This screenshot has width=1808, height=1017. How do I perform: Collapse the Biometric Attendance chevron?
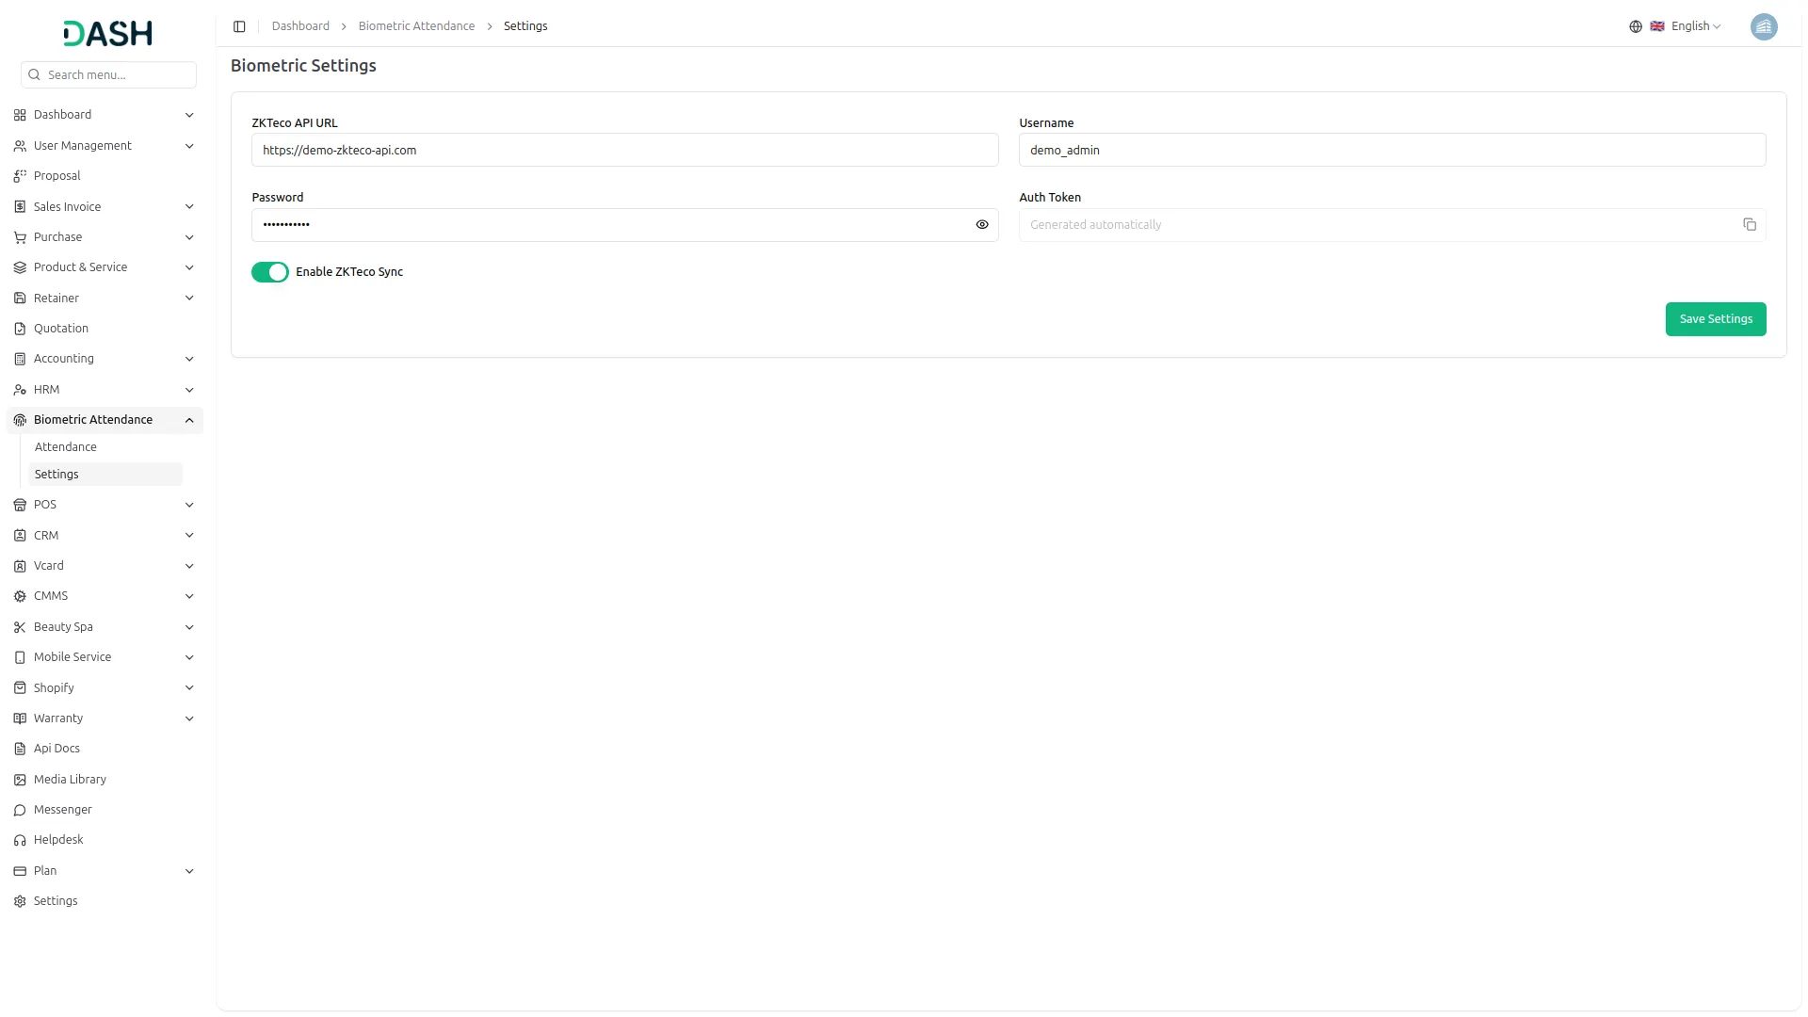pos(189,420)
